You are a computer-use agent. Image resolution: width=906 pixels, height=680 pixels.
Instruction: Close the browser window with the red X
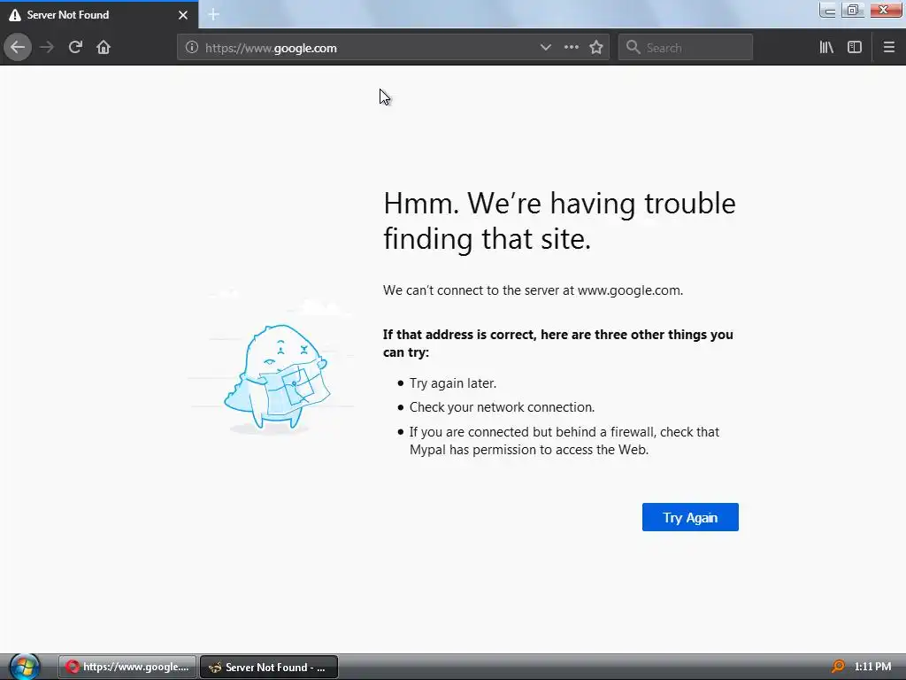pos(884,10)
